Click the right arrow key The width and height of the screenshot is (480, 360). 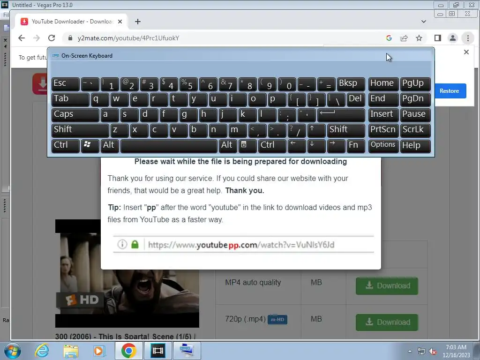coord(336,146)
